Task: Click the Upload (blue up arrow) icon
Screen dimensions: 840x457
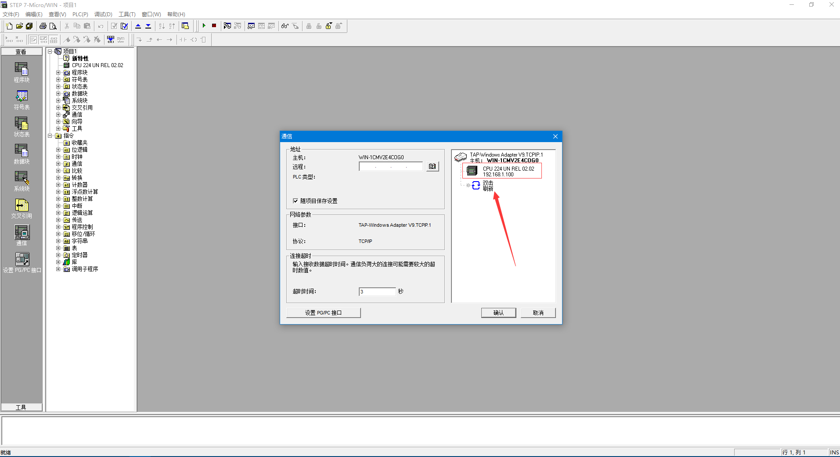Action: (x=138, y=26)
